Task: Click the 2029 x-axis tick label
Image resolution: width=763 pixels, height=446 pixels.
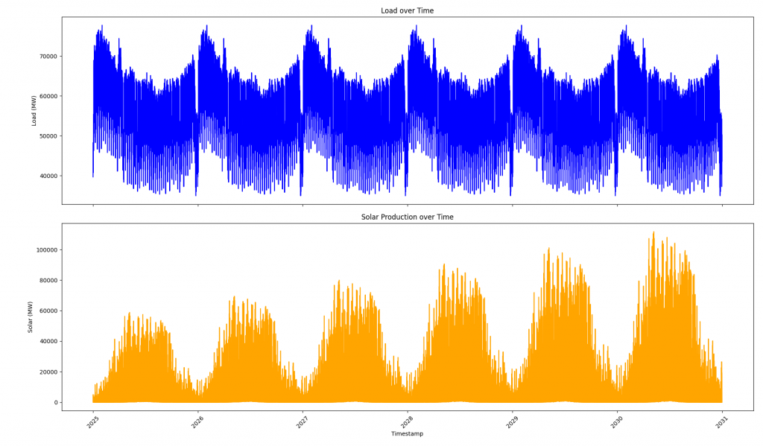Action: [512, 421]
